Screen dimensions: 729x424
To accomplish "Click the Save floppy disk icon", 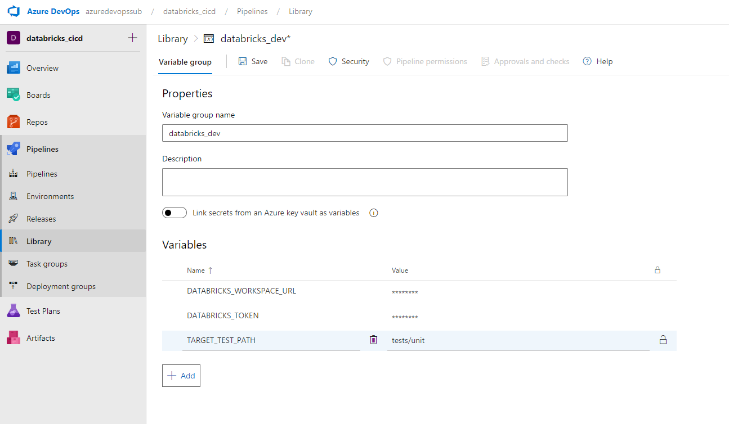I will [x=243, y=61].
